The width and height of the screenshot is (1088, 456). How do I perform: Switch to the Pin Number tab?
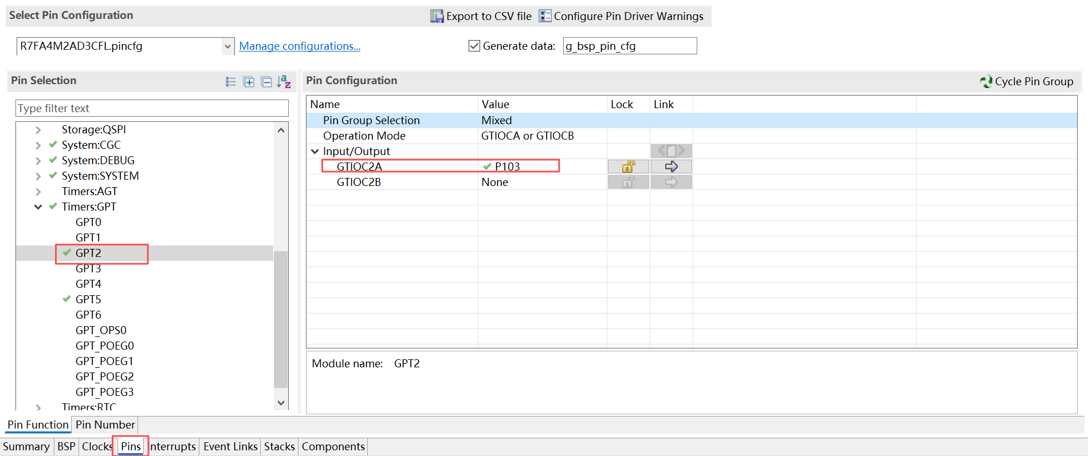105,425
